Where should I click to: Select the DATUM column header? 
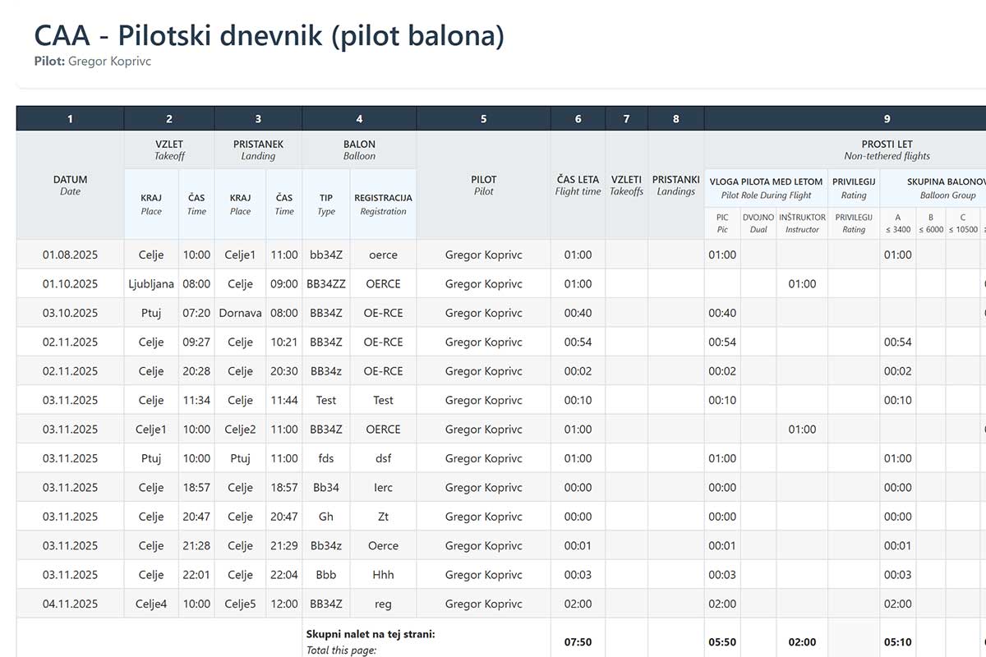[x=70, y=185]
